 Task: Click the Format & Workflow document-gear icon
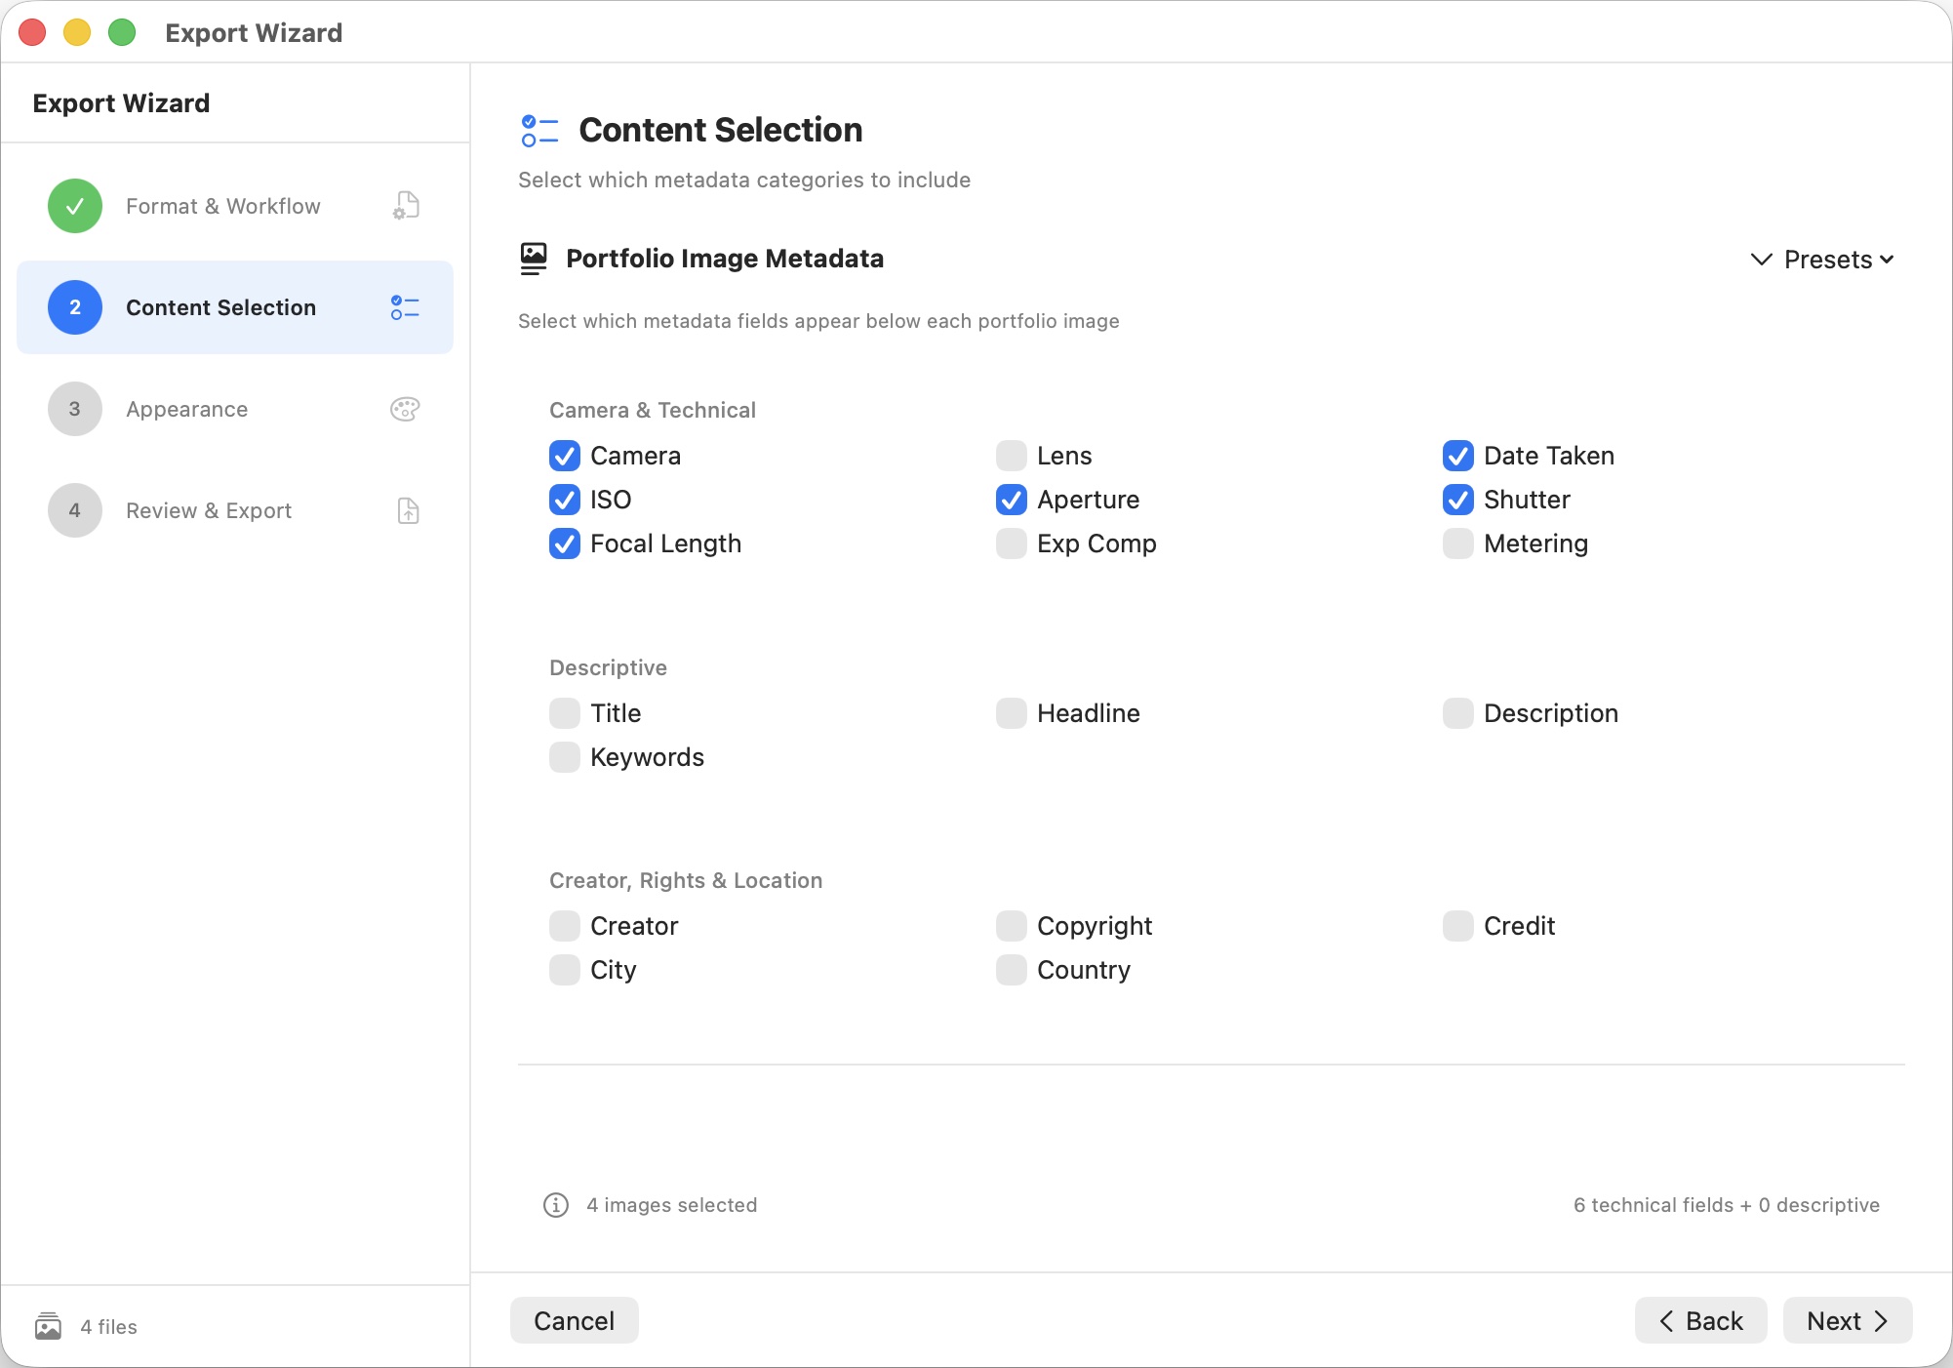click(x=406, y=206)
